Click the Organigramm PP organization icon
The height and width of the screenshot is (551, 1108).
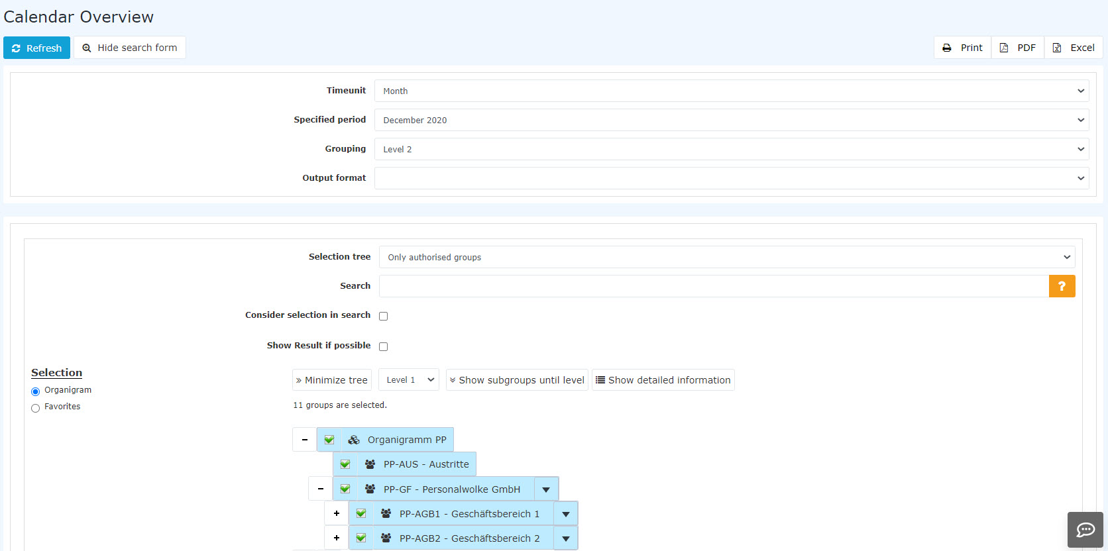click(354, 440)
